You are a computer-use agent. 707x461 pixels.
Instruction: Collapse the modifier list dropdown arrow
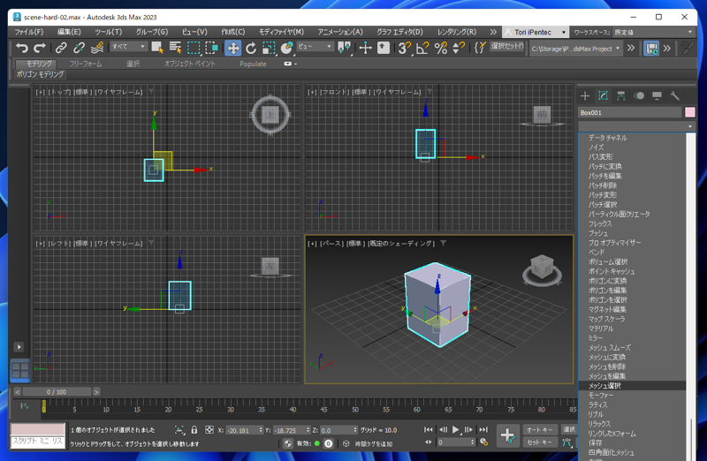click(x=689, y=126)
